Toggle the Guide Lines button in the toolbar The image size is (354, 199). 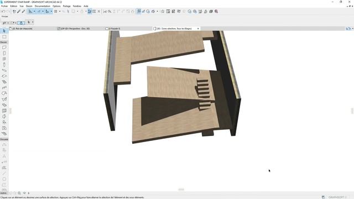30,11
